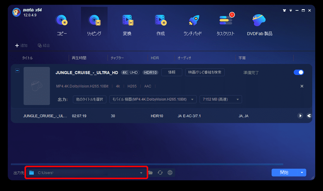This screenshot has width=323, height=191.
Task: Open the 作成 (Creator) module icon
Action: [x=160, y=20]
